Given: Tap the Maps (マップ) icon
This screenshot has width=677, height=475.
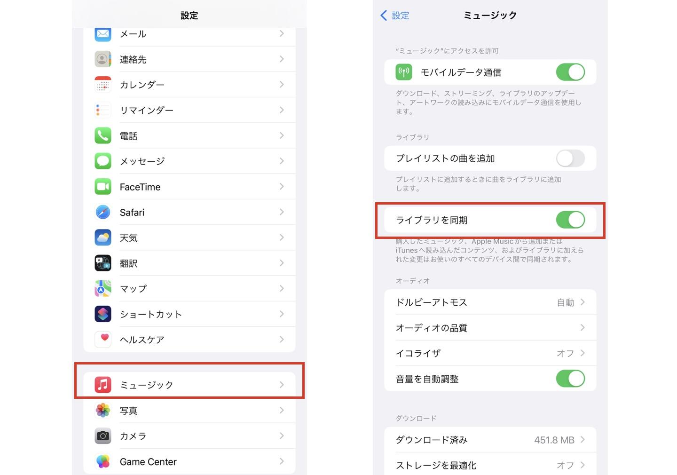Looking at the screenshot, I should 103,288.
